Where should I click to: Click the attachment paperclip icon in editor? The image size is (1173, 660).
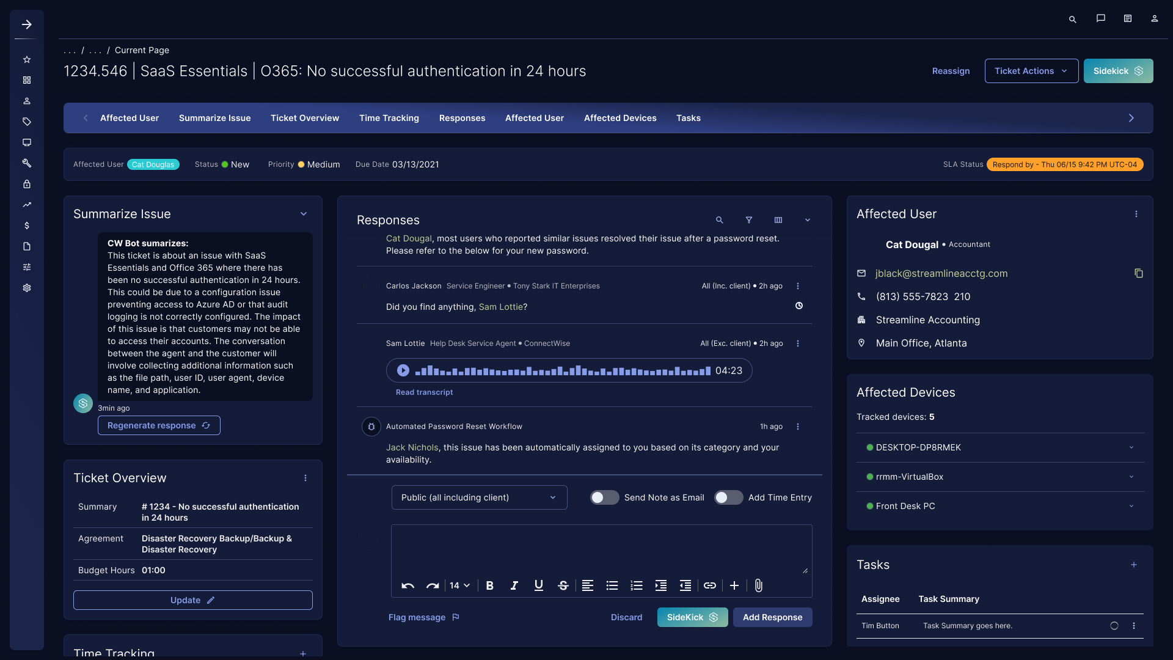coord(758,585)
